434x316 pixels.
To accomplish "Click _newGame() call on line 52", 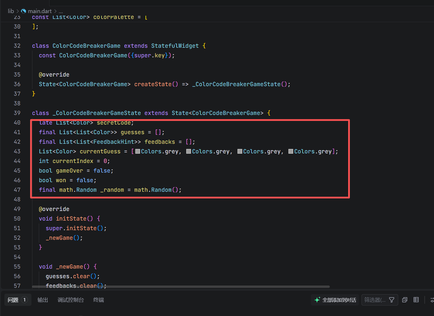I will pos(62,238).
